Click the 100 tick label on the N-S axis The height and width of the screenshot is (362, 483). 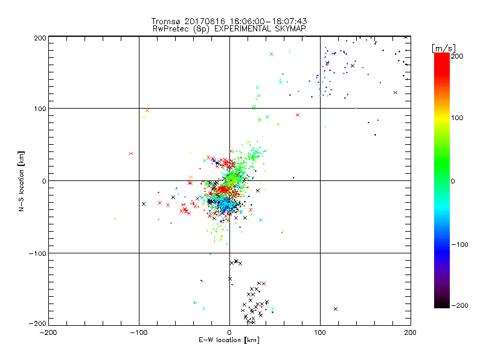pos(40,109)
